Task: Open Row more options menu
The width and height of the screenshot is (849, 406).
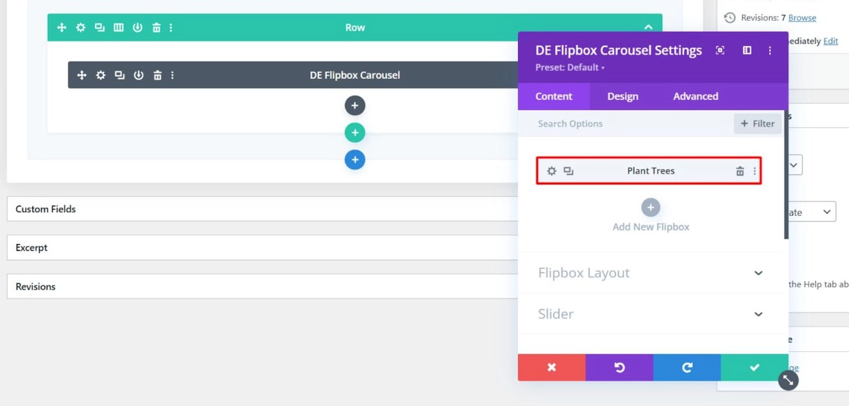Action: 171,28
